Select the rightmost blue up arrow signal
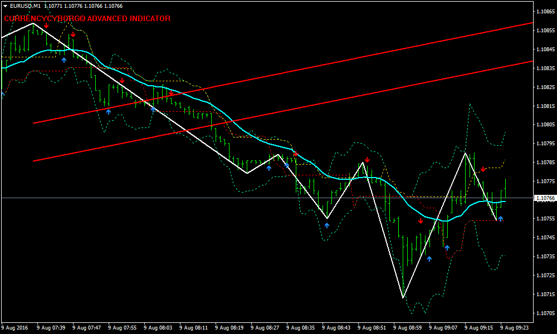The image size is (557, 334). tap(500, 219)
